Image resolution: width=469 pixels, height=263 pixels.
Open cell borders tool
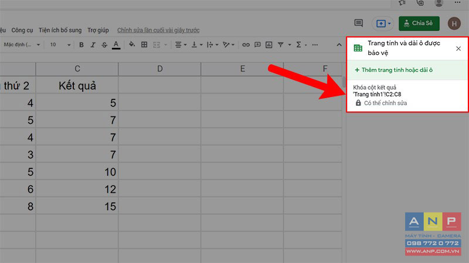[144, 45]
